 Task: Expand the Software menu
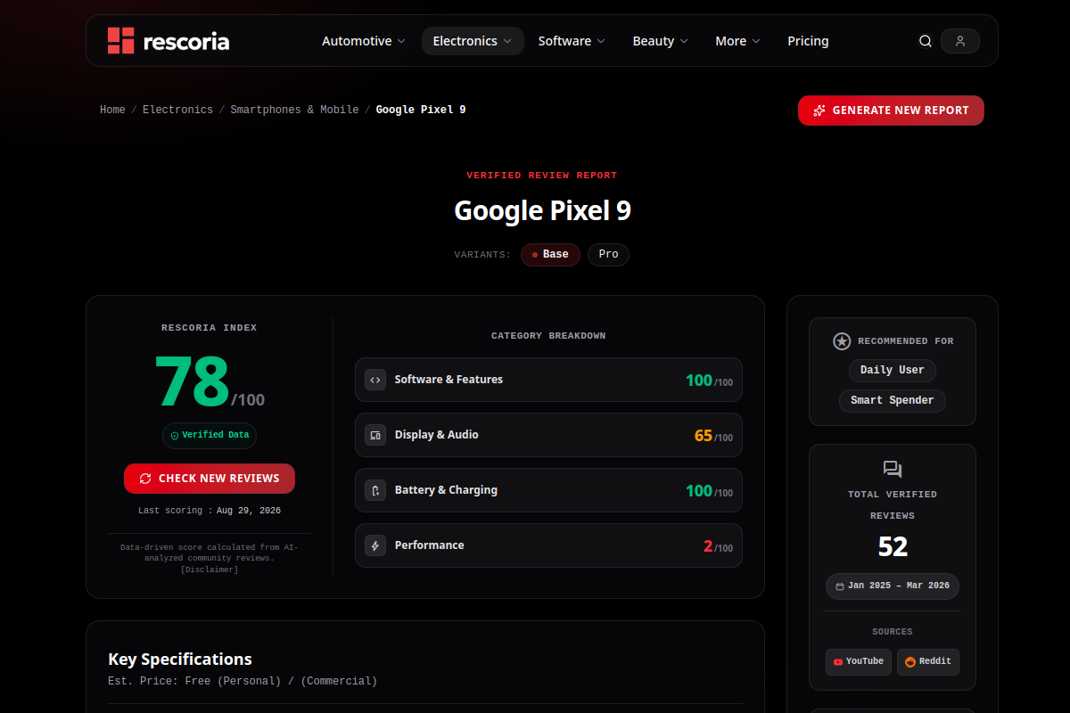click(572, 41)
